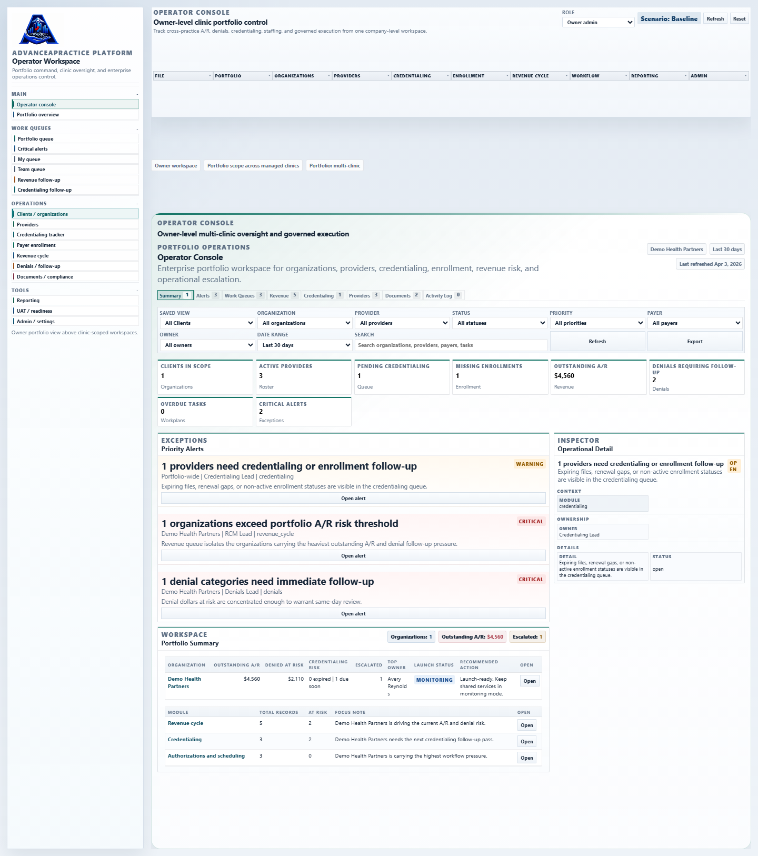Open Revenue follow-up in the sidebar
The image size is (758, 856).
(75, 180)
